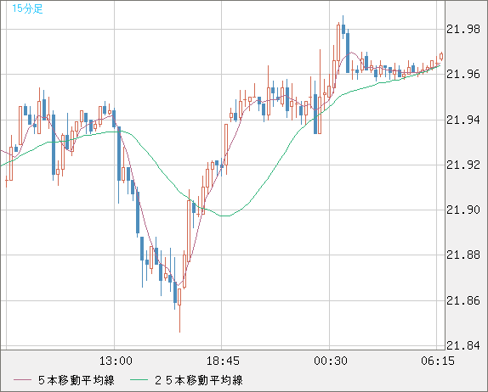488x392 pixels.
Task: Click the 00:30 time axis label
Action: click(x=331, y=361)
